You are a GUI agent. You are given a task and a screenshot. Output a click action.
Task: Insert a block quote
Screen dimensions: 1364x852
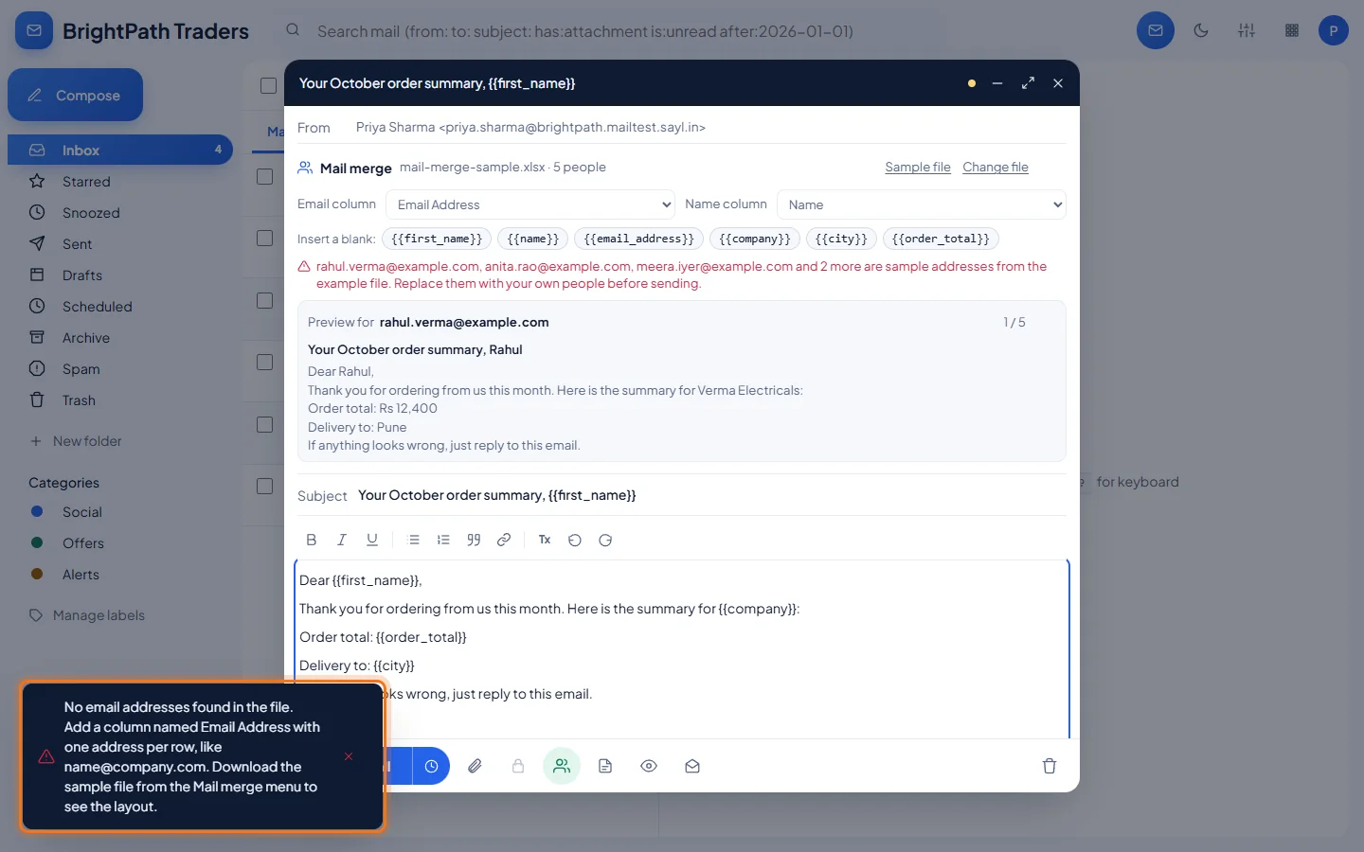(474, 540)
